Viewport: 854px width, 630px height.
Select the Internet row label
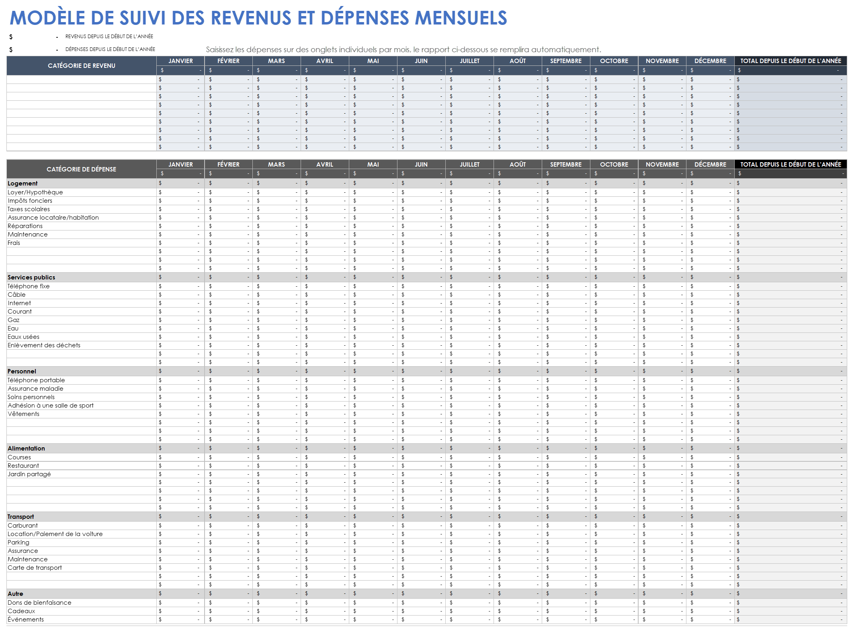coord(19,303)
